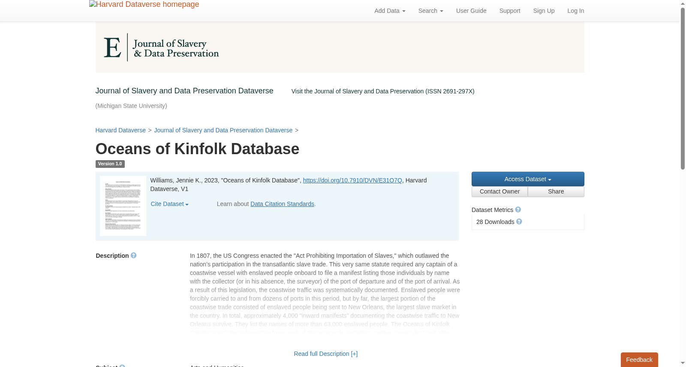The image size is (686, 367).
Task: Click the scrollbar down arrow
Action: tap(683, 363)
